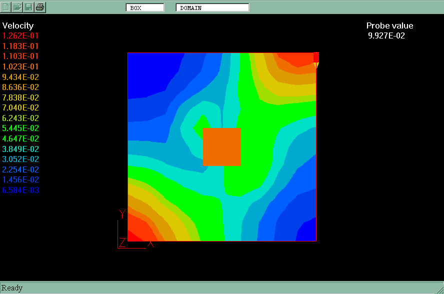444x294 pixels.
Task: Click the Z axis label
Action: [122, 243]
